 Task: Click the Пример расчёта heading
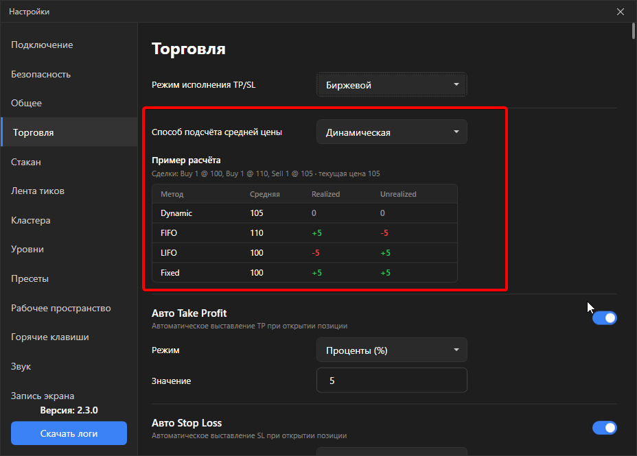point(186,160)
